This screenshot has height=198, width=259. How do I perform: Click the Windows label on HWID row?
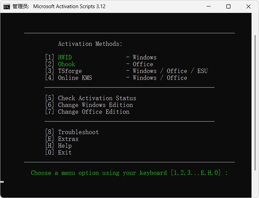(x=145, y=57)
